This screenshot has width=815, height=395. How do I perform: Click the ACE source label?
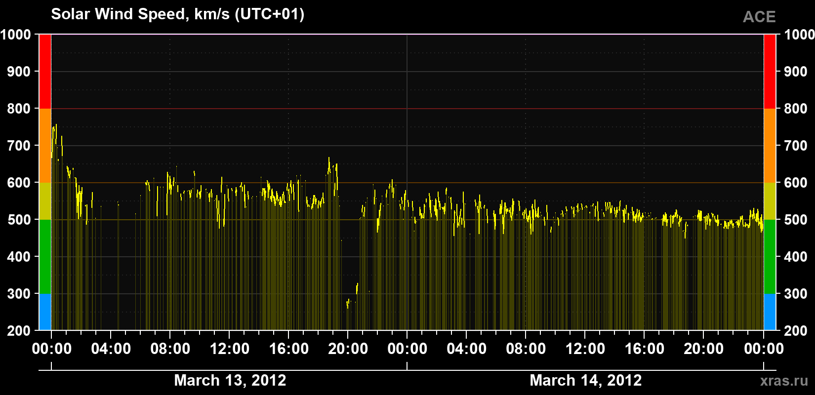[x=759, y=17]
